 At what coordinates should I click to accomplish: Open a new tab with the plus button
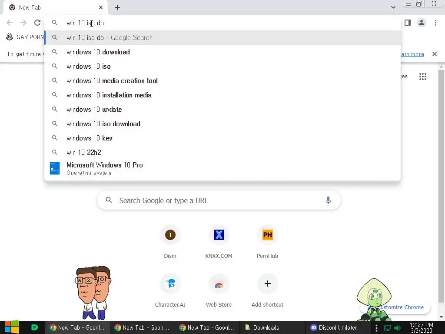[x=117, y=8]
